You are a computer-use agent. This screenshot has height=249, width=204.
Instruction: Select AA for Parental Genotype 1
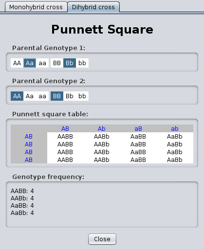[17, 63]
